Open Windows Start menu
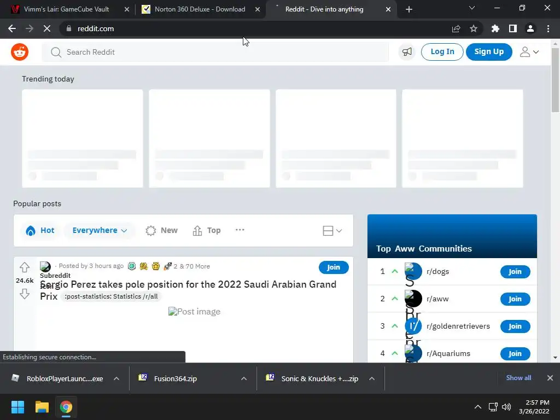The width and height of the screenshot is (560, 420). point(17,407)
